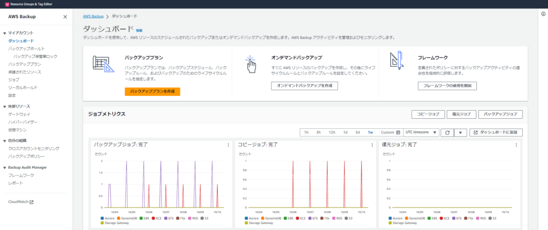Viewport: 548px width, 230px height.
Task: Open ゲートウェイ in the sidebar
Action: pos(19,114)
